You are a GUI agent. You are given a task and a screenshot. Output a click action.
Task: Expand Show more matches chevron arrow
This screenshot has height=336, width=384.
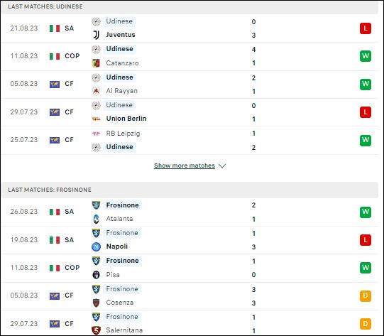222,166
